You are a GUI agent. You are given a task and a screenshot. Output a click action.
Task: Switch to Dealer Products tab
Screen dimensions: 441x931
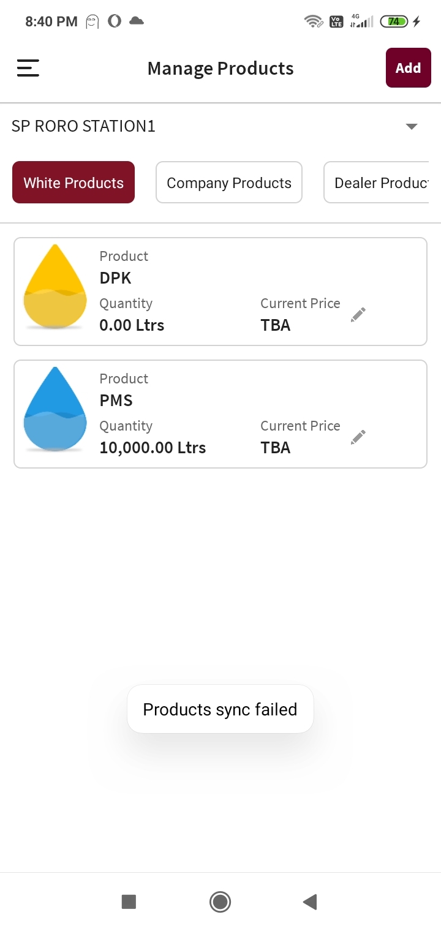coord(376,183)
